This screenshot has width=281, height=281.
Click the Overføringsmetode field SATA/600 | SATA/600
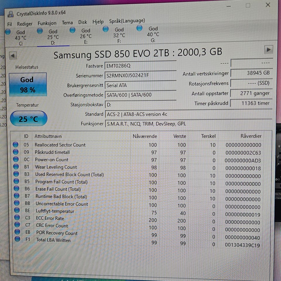[x=141, y=95]
